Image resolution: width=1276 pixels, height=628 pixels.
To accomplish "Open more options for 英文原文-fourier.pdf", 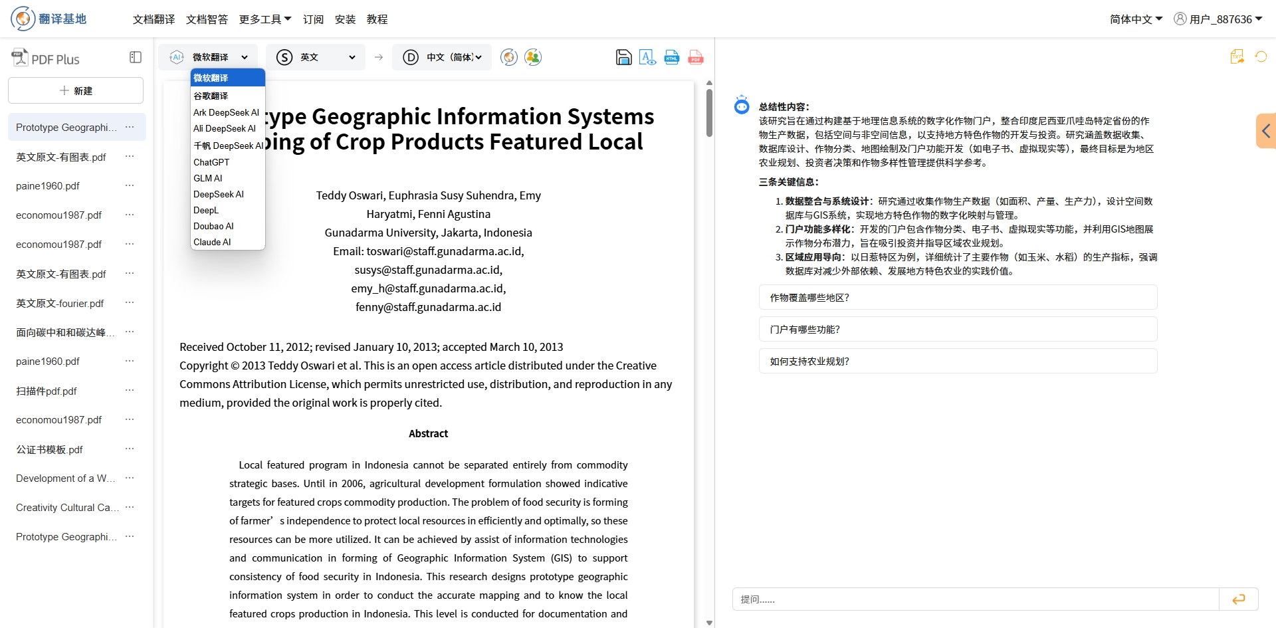I will pyautogui.click(x=130, y=302).
